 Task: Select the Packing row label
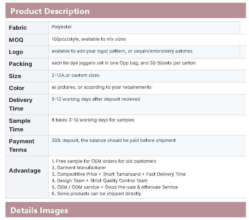click(20, 64)
